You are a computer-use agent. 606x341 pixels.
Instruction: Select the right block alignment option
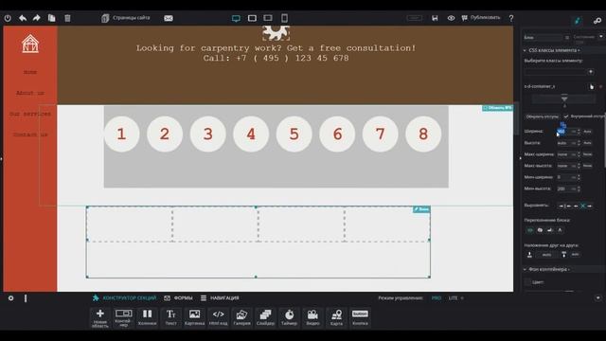point(590,206)
